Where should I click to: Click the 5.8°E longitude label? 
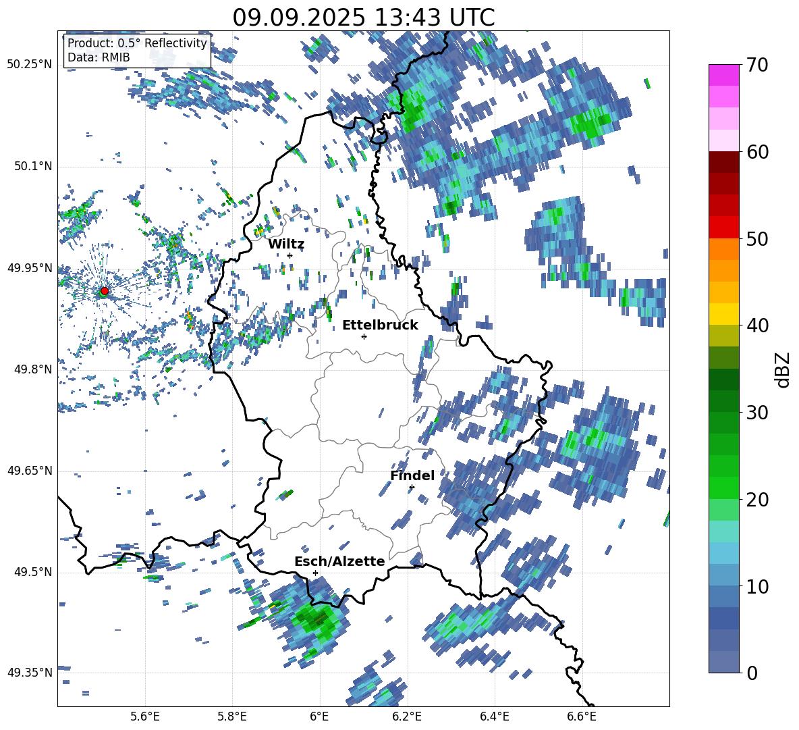(232, 716)
